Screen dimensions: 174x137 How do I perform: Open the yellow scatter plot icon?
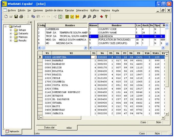coord(72,17)
